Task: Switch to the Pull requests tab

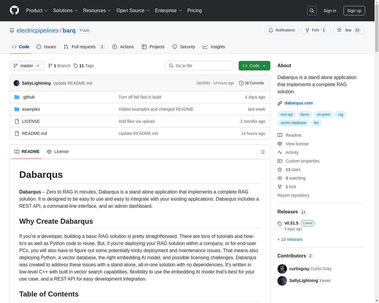Action: [x=84, y=47]
